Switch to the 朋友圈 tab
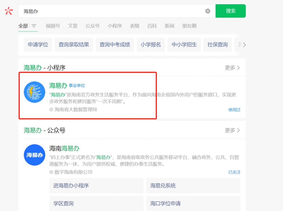Image resolution: width=283 pixels, height=211 pixels. pyautogui.click(x=189, y=26)
